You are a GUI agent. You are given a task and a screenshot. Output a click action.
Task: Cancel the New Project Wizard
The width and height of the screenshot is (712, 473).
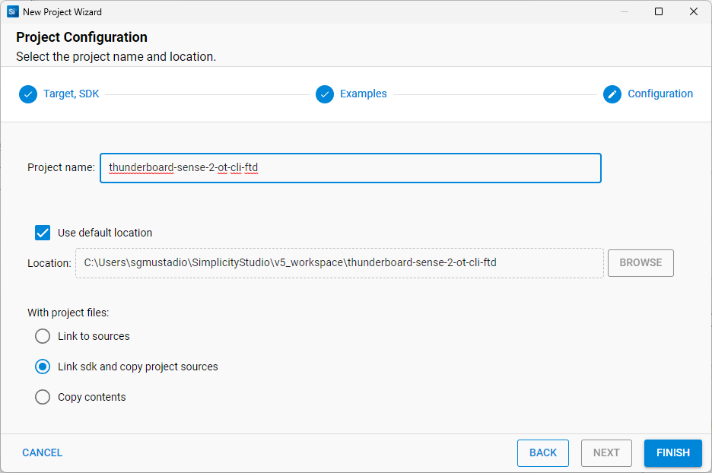coord(43,452)
